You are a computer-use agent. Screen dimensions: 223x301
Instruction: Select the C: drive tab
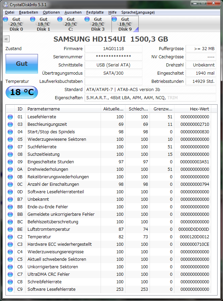pyautogui.click(x=70, y=24)
